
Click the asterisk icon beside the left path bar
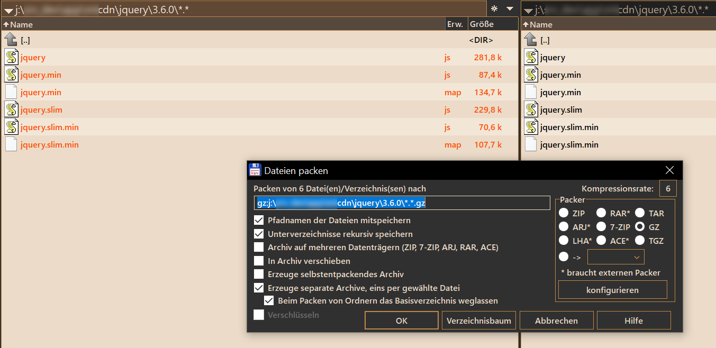(x=495, y=8)
